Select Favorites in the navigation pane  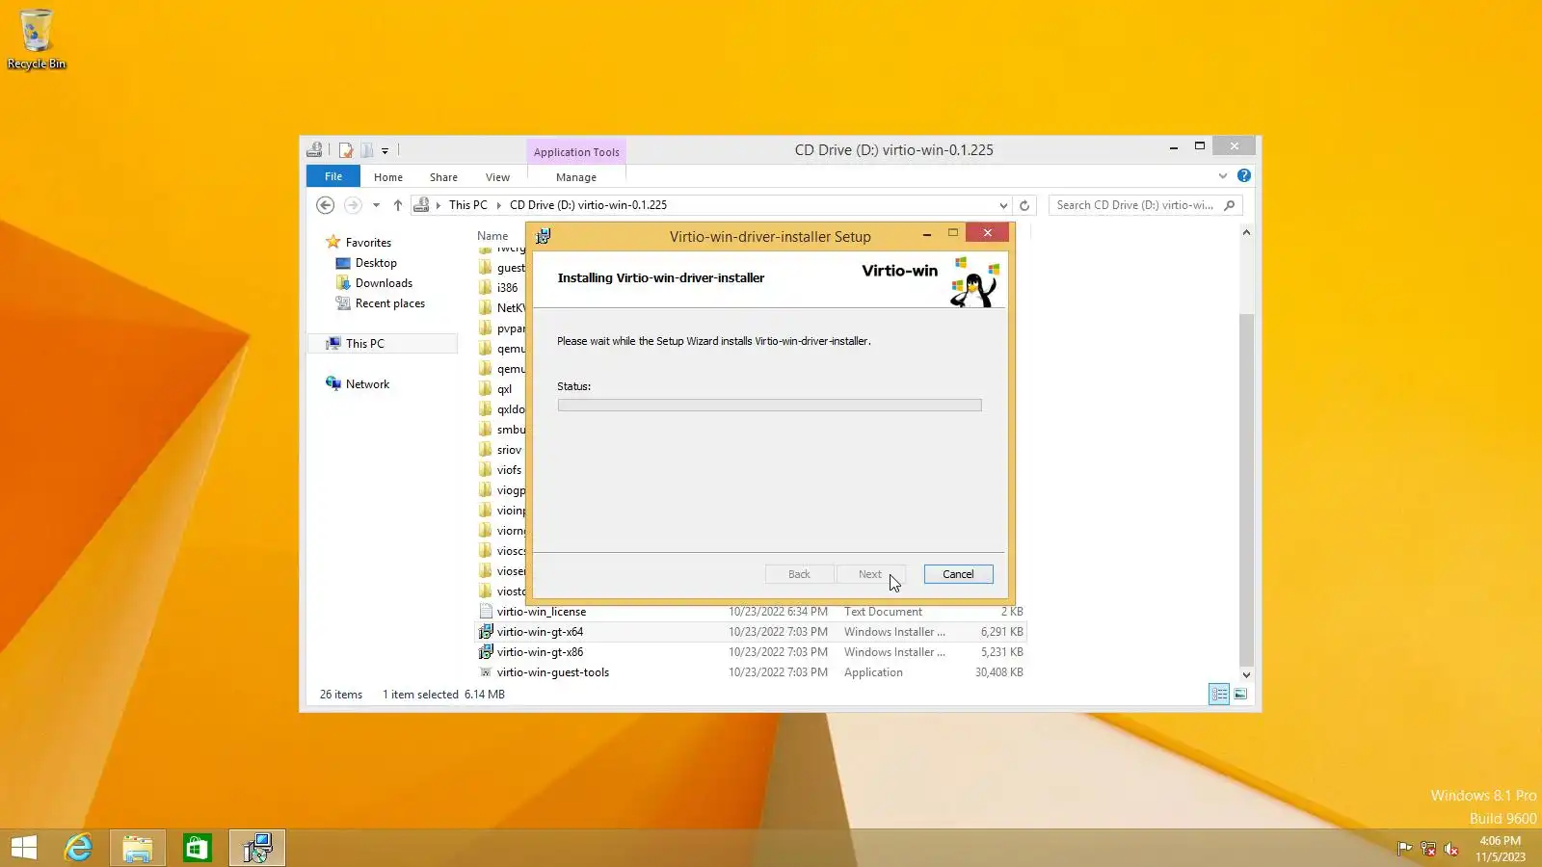[x=368, y=243]
